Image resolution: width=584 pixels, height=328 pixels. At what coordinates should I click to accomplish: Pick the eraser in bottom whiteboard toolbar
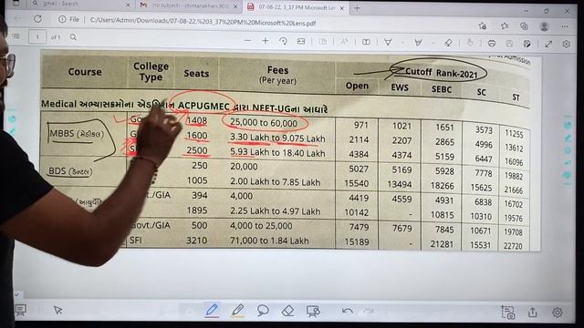click(x=287, y=311)
